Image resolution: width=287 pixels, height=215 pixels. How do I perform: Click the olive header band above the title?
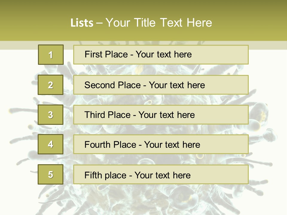(x=143, y=7)
